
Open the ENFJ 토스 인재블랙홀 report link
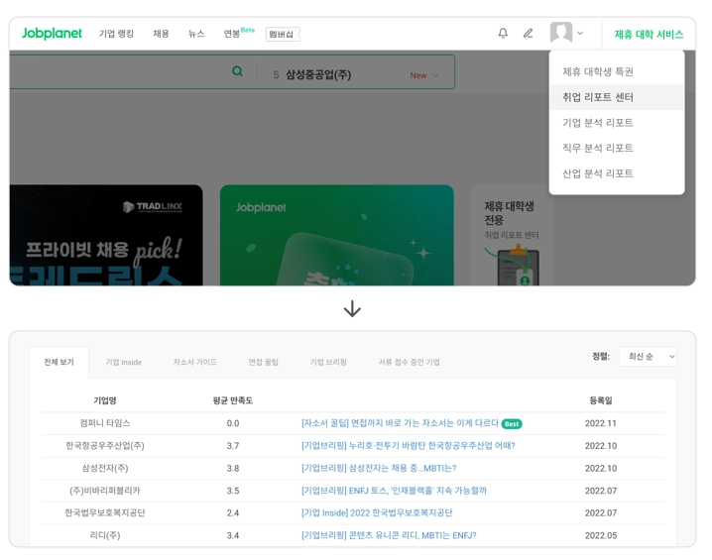394,491
